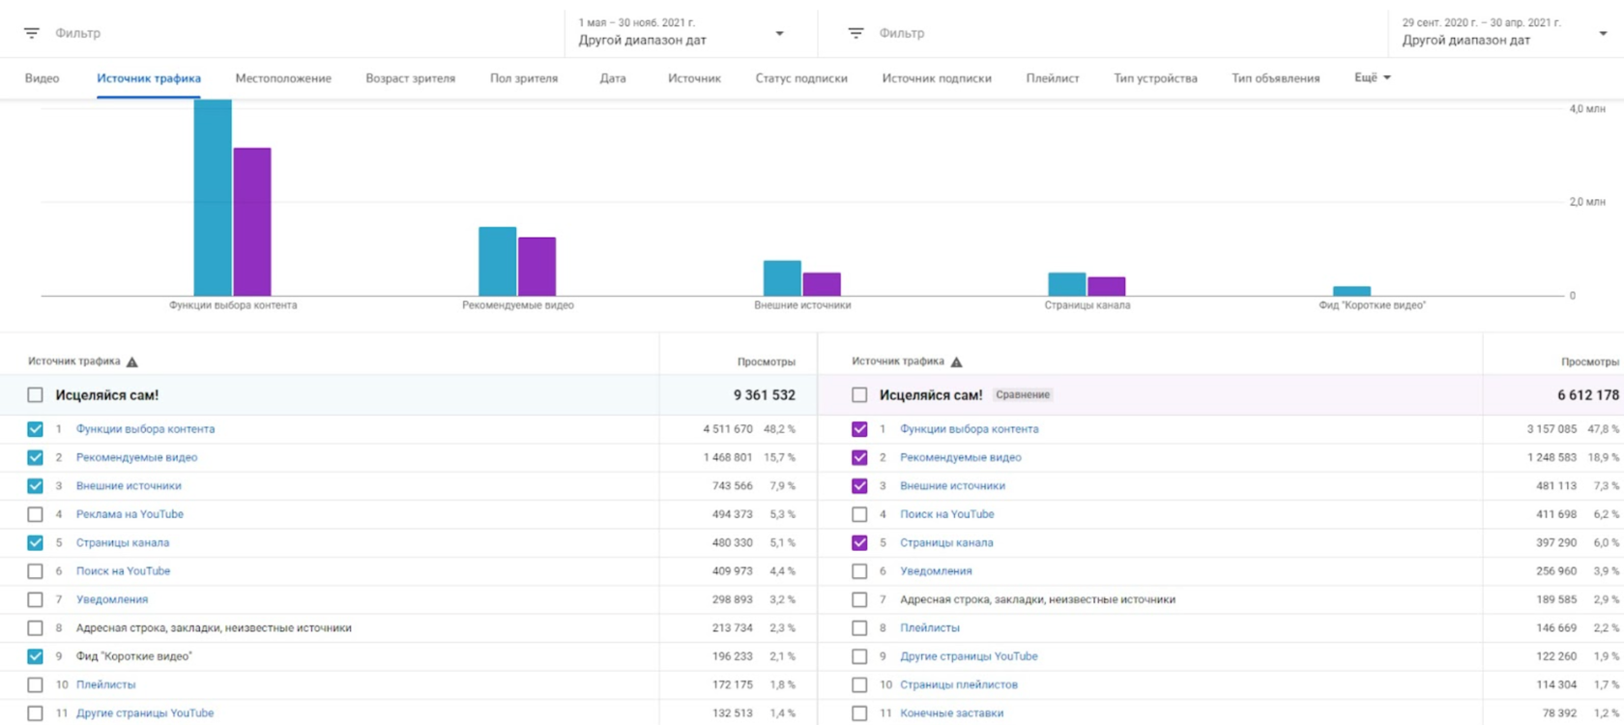Open the Плейлист tab
Viewport: 1624px width, 725px height.
coord(1053,78)
